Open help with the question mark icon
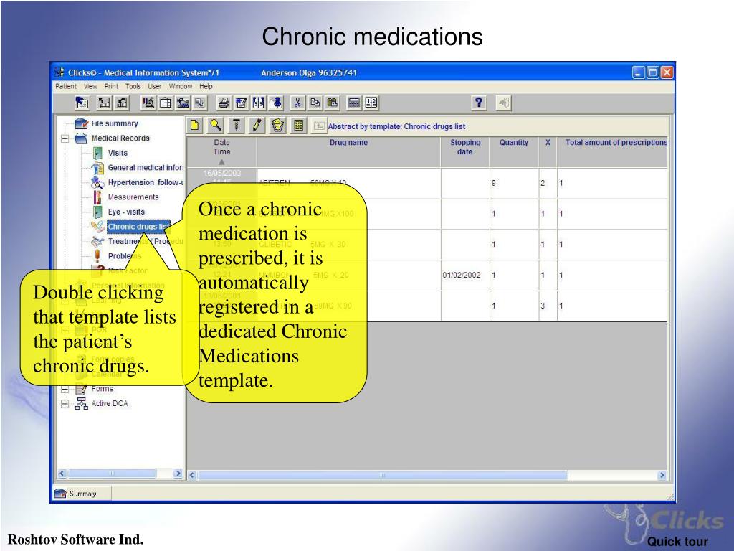Screen dimensions: 734x551 pyautogui.click(x=478, y=103)
